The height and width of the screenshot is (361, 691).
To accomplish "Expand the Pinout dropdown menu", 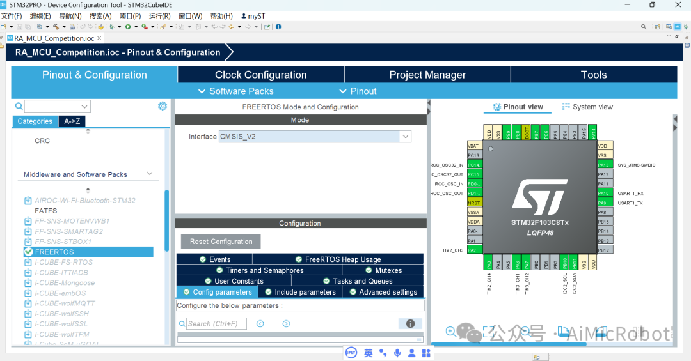I will 358,91.
